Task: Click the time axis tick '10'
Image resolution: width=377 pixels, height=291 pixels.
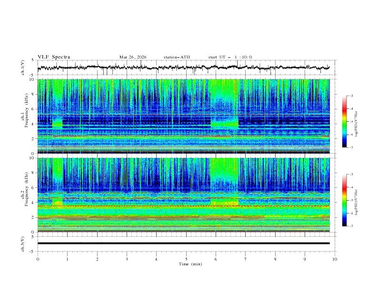Action: pyautogui.click(x=335, y=259)
